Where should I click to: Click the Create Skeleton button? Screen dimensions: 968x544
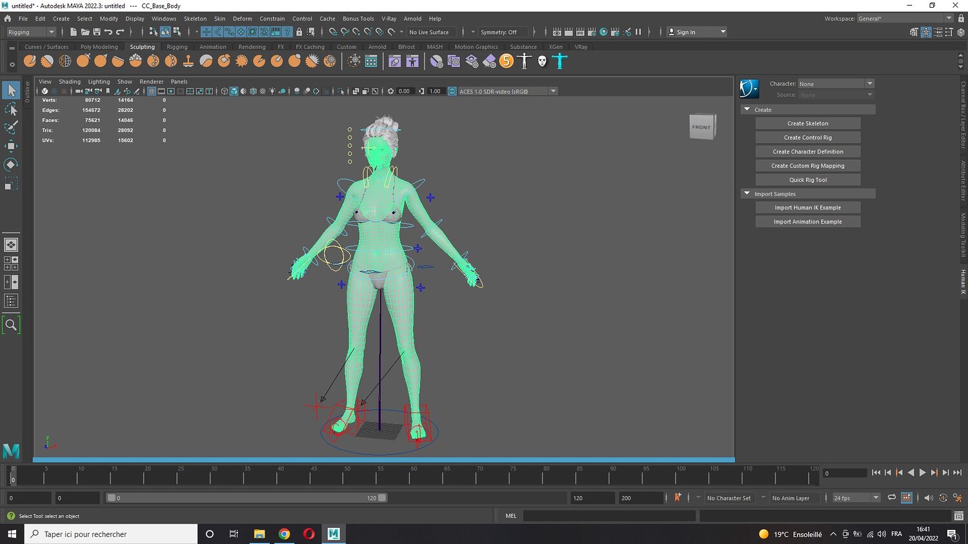[x=807, y=123]
